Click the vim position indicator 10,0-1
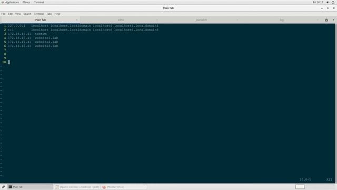 [305, 179]
